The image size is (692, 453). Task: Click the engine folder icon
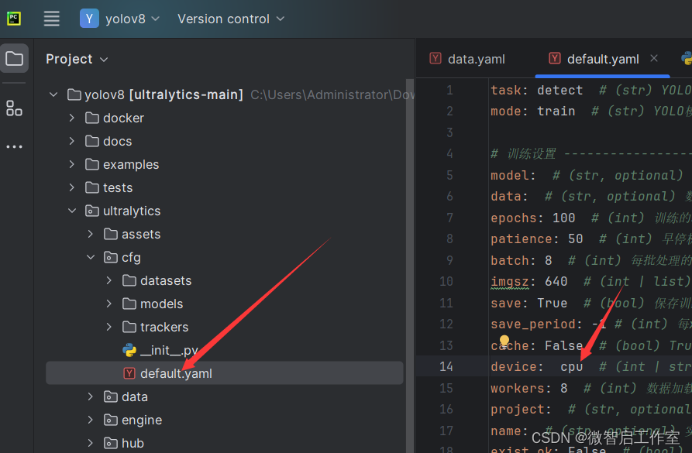110,420
